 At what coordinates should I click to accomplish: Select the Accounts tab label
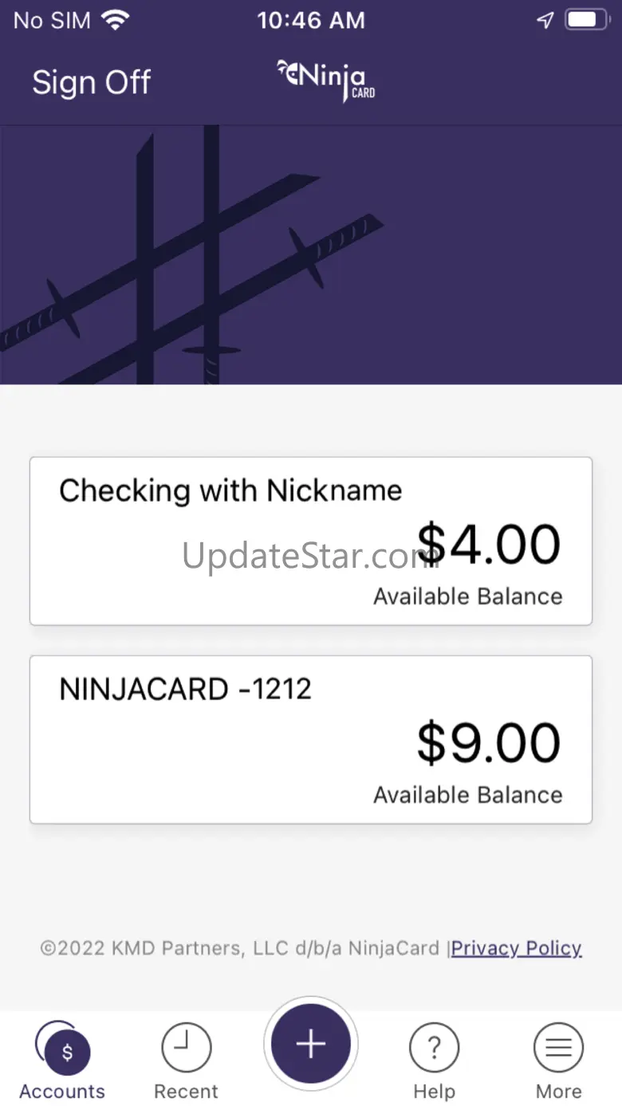click(x=62, y=1092)
